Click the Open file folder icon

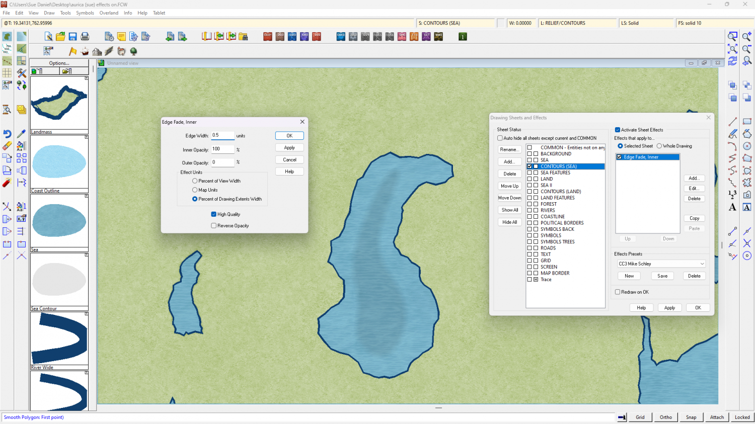[x=60, y=36]
